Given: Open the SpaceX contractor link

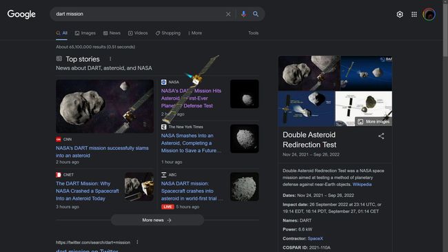Looking at the screenshot, I should 315,238.
